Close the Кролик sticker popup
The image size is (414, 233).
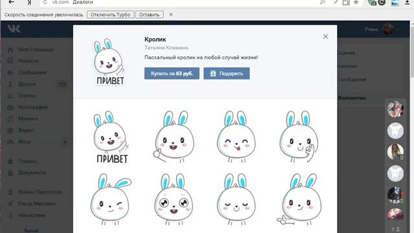pos(325,36)
